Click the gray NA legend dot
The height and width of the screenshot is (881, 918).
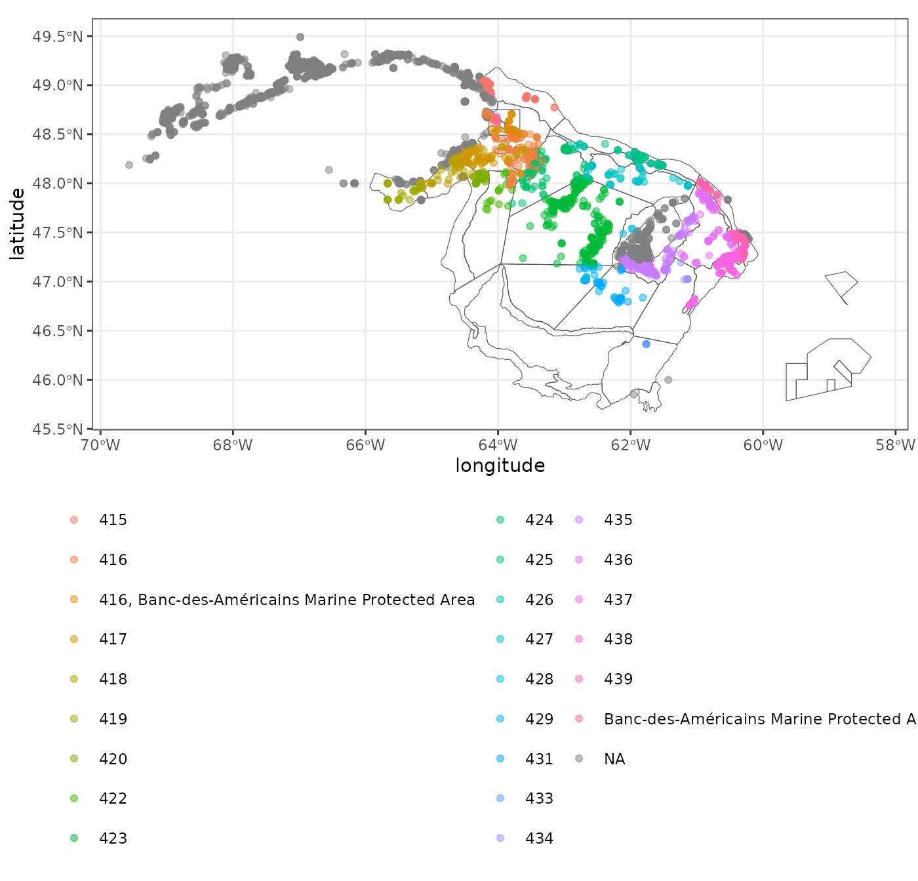point(579,759)
